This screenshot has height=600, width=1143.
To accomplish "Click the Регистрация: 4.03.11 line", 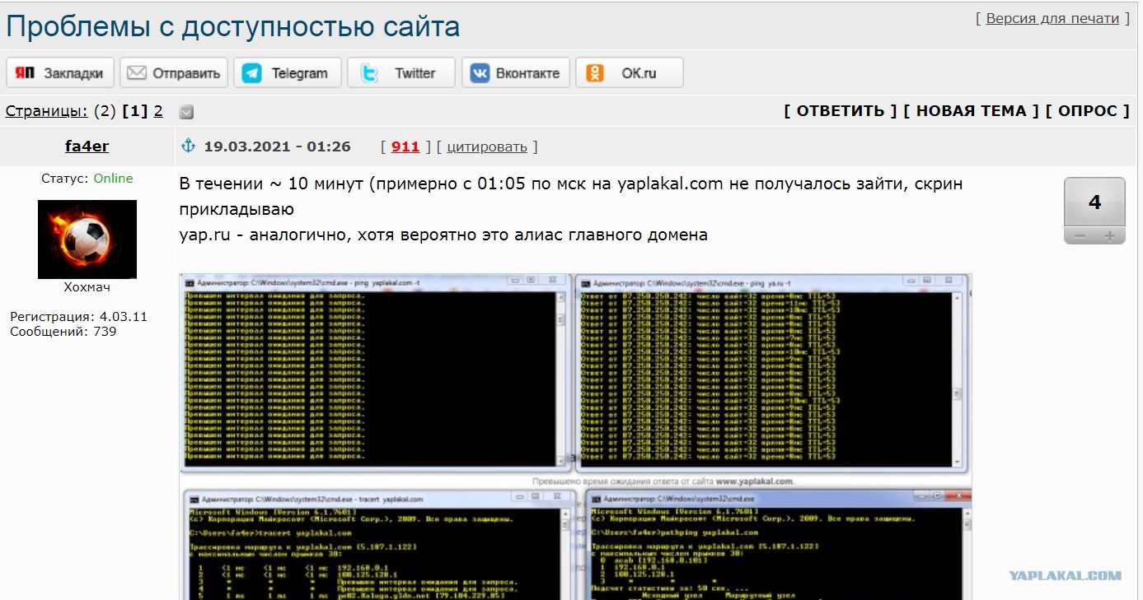I will [x=79, y=317].
